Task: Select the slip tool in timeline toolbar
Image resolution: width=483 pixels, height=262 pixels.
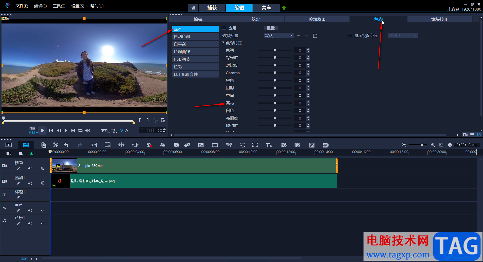Action: pyautogui.click(x=94, y=145)
